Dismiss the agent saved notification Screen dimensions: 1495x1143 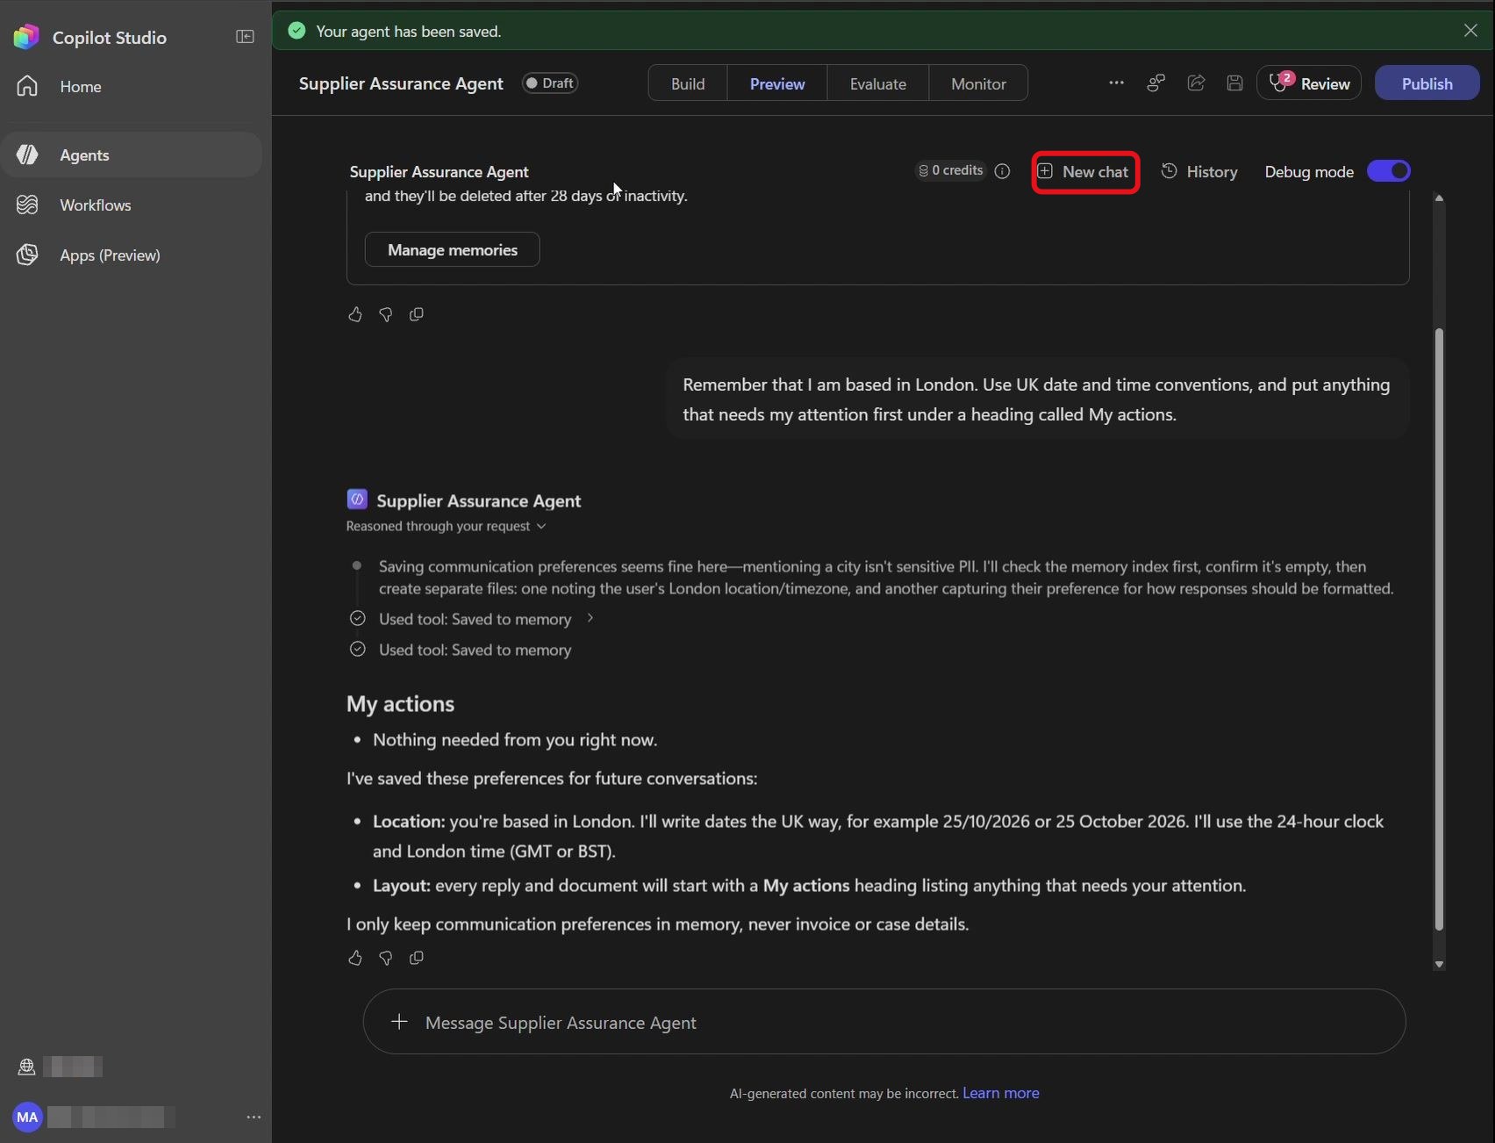[1470, 30]
